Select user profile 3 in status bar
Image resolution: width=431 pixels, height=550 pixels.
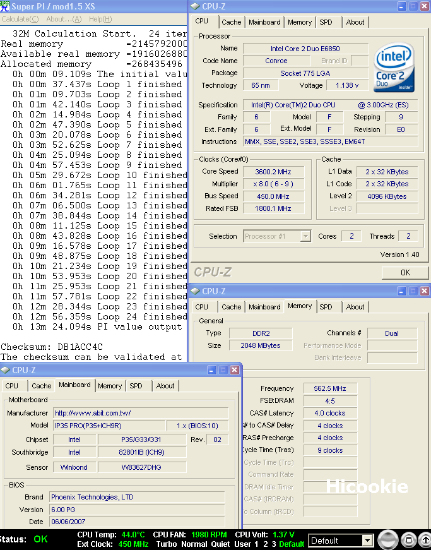274,544
